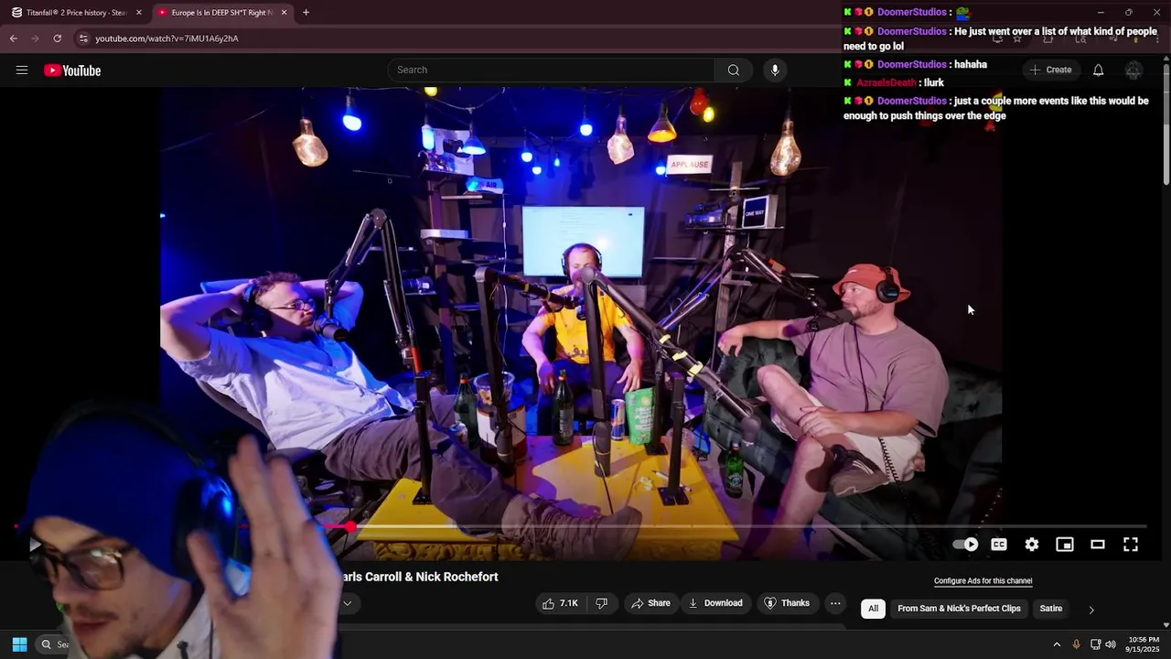Open Windows Start menu
Screen dimensions: 1171x659
tap(19, 644)
